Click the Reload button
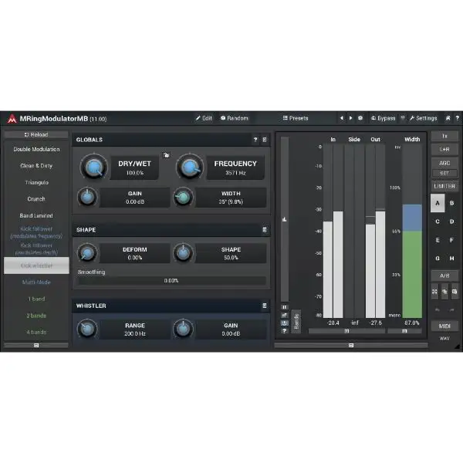Screen dimensions: 463x463 tap(36, 134)
